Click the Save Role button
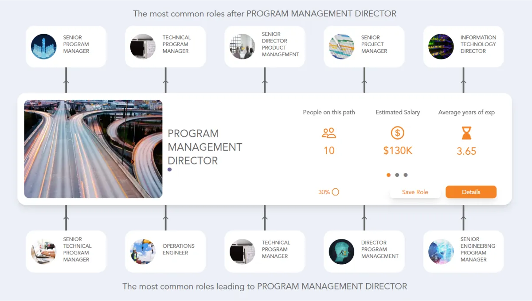 pyautogui.click(x=415, y=192)
